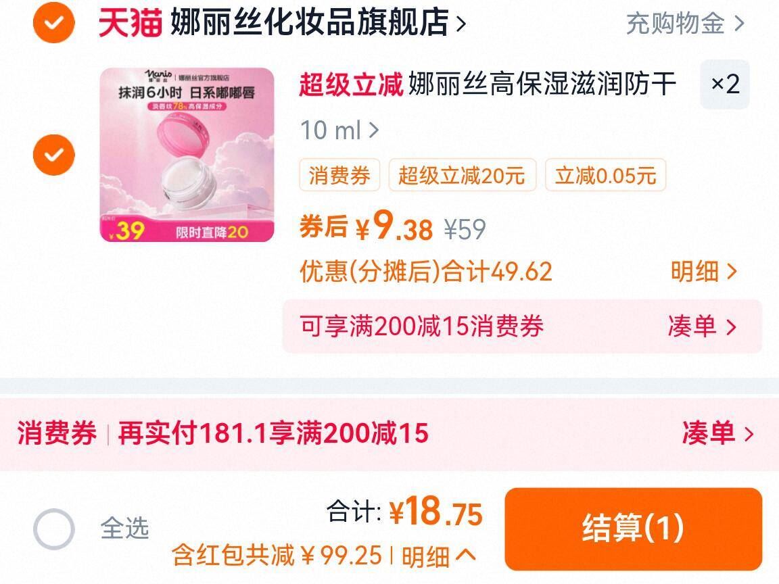Tap the 消费券 coupon tag
The width and height of the screenshot is (779, 584).
[x=339, y=175]
